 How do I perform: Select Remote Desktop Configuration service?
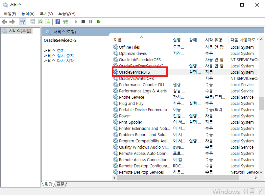[185, 166]
